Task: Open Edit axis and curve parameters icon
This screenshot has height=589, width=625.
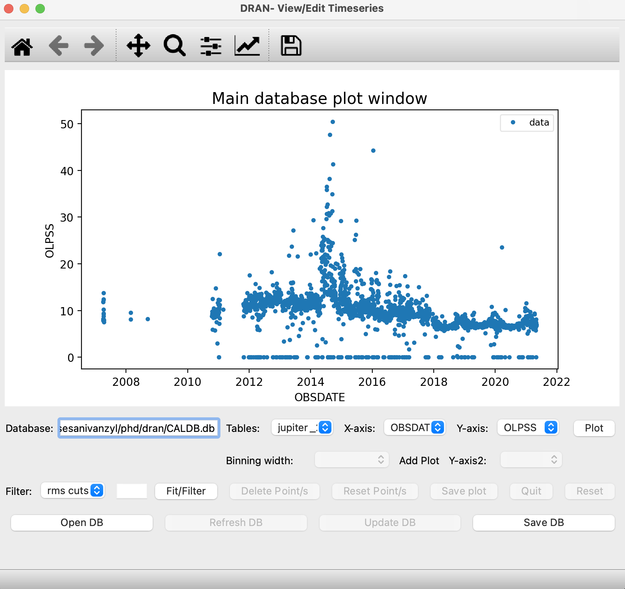Action: click(x=247, y=46)
